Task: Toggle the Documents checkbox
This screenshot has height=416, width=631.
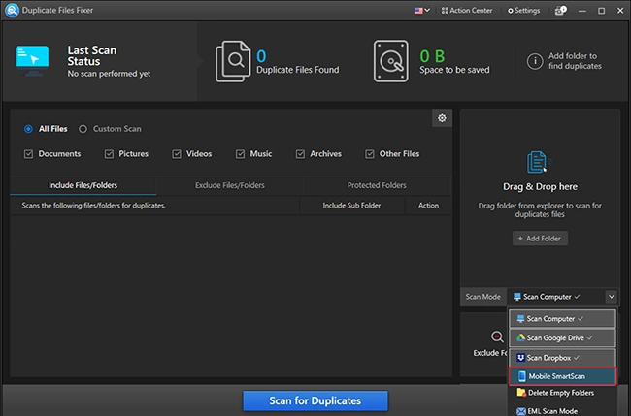Action: click(x=28, y=154)
